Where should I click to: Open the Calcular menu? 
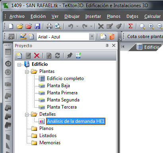click(152, 16)
